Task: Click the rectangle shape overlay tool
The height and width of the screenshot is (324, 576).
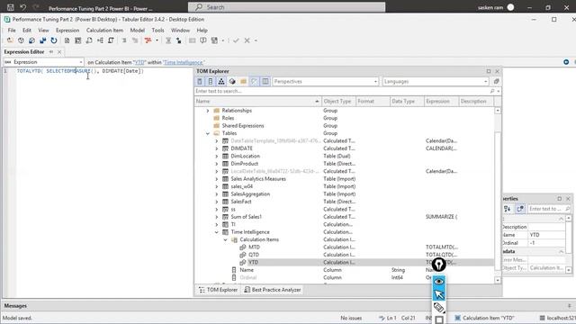Action: (x=439, y=319)
